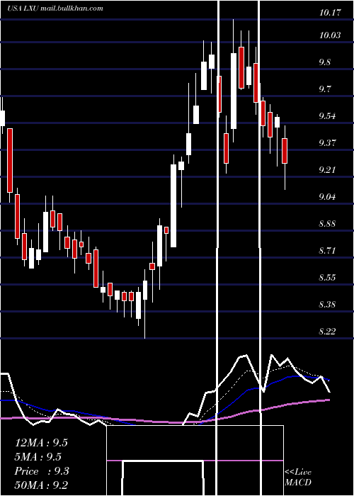Select the 9.37 price axis label
The height and width of the screenshot is (496, 354).
[327, 143]
